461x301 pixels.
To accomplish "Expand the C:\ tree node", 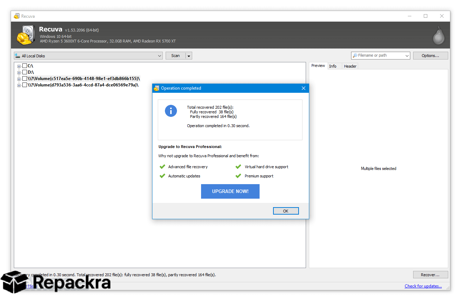I will click(x=19, y=66).
